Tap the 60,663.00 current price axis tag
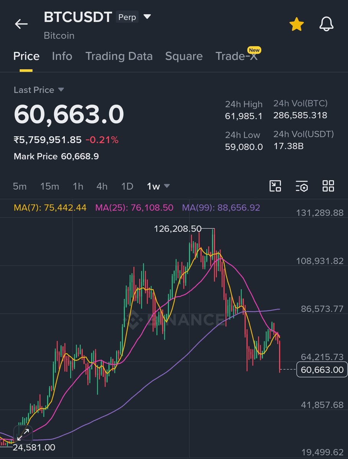This screenshot has width=348, height=459. (x=322, y=369)
